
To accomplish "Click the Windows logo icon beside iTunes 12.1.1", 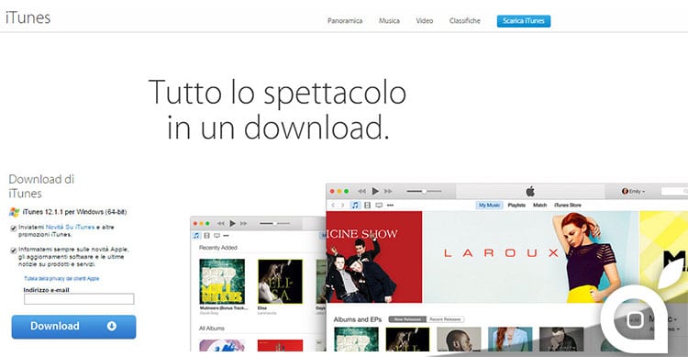I will pyautogui.click(x=15, y=212).
